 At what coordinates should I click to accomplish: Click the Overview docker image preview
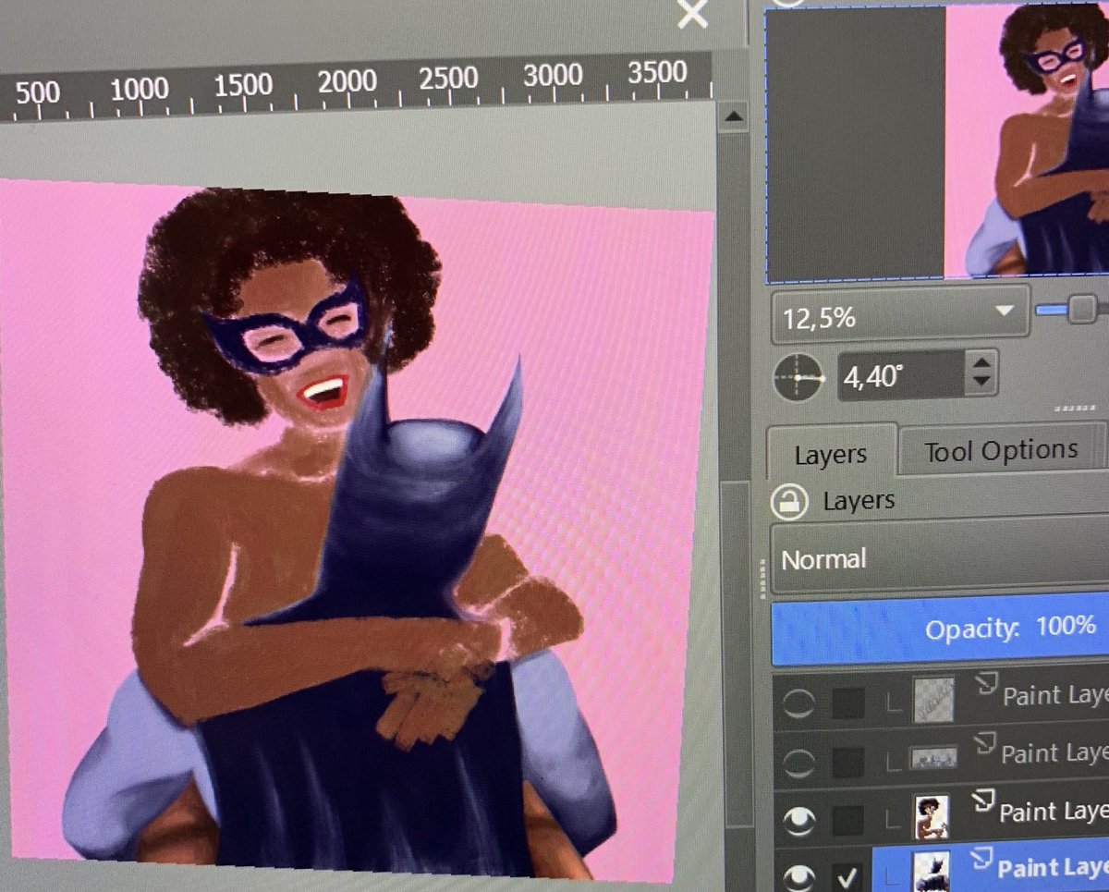tap(937, 141)
